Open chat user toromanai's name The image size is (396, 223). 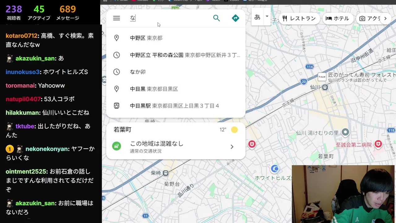pos(20,85)
